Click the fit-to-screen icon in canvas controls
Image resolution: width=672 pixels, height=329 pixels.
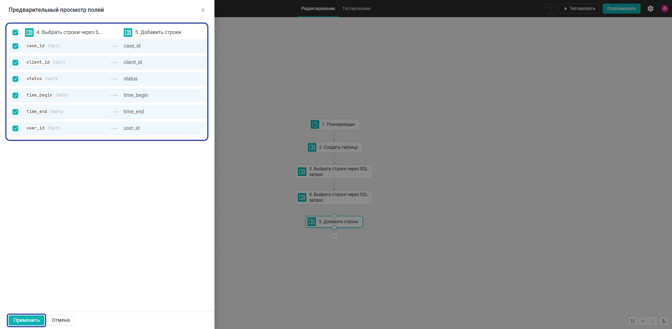[633, 321]
